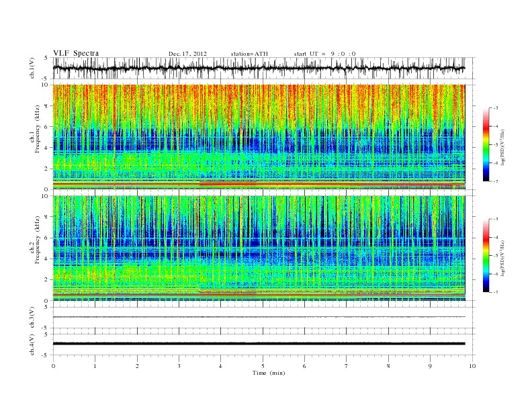532x411 pixels.
Task: Click time axis tick label "9"
Action: (430, 366)
